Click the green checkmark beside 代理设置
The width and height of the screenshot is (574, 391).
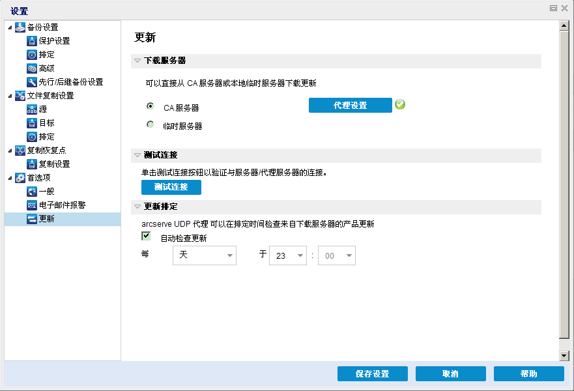399,104
